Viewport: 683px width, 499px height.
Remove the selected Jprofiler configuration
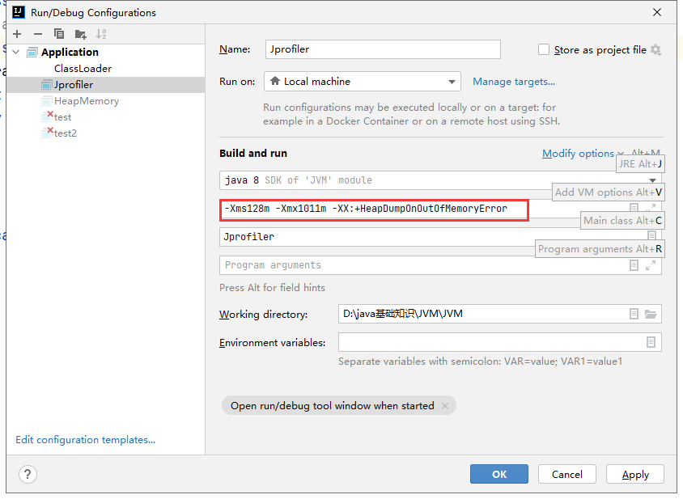(37, 33)
